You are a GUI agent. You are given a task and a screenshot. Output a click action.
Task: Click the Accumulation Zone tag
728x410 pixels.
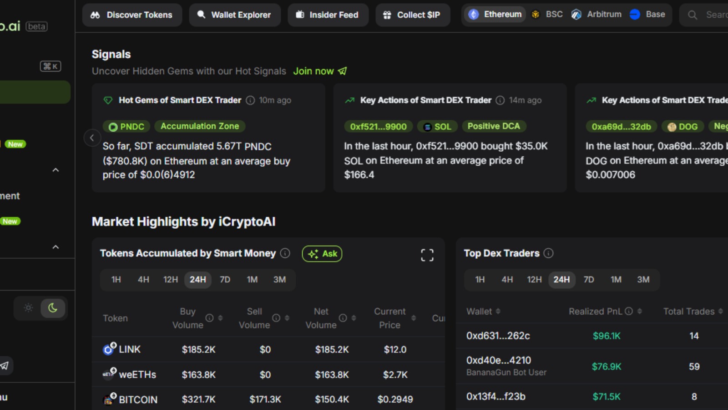(200, 126)
